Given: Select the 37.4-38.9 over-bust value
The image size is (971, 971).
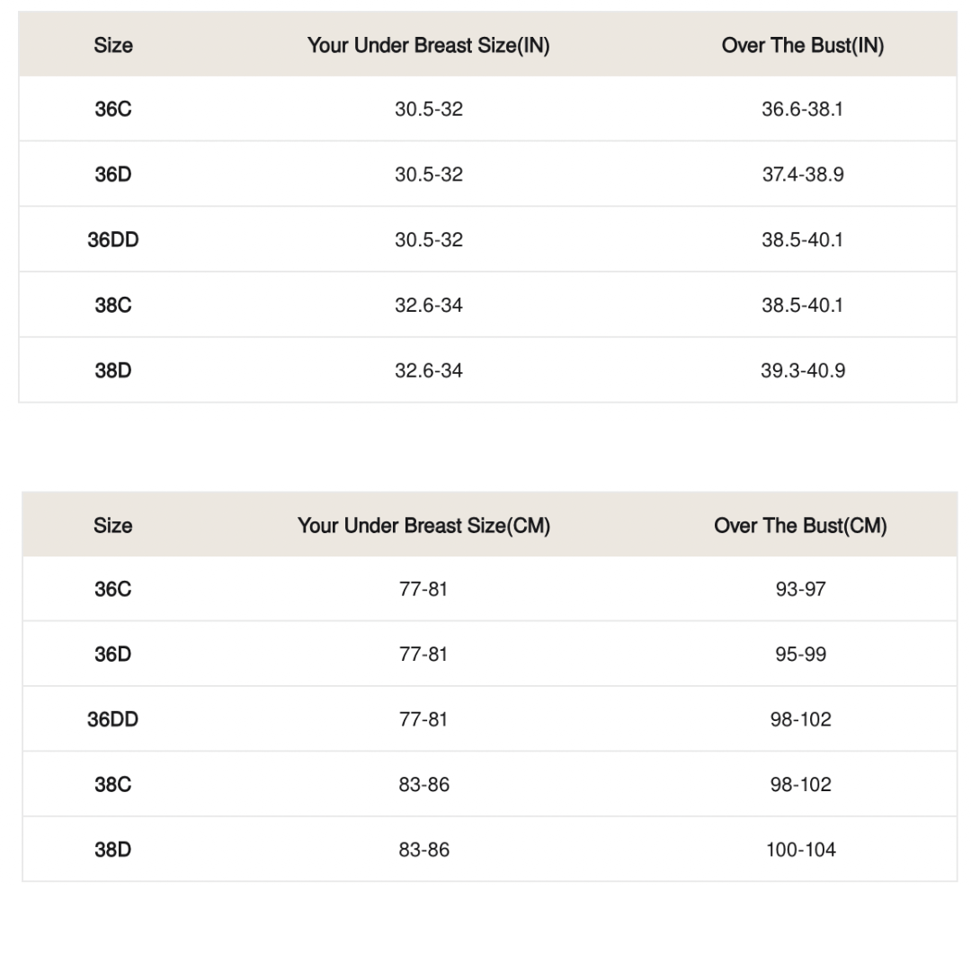Looking at the screenshot, I should point(803,174).
